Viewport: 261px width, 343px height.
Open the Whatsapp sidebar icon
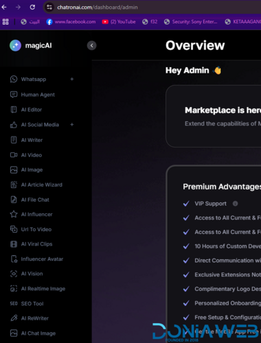(14, 79)
